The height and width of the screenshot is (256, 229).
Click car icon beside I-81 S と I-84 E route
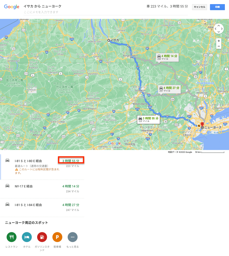7,204
